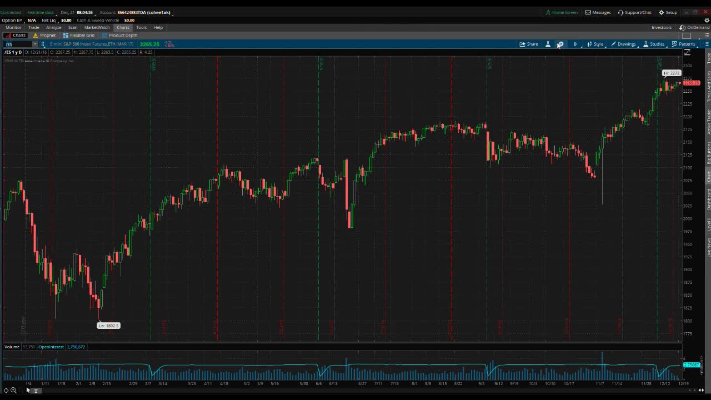The width and height of the screenshot is (711, 400).
Task: Open the Level II sidebar panel
Action: [708, 224]
